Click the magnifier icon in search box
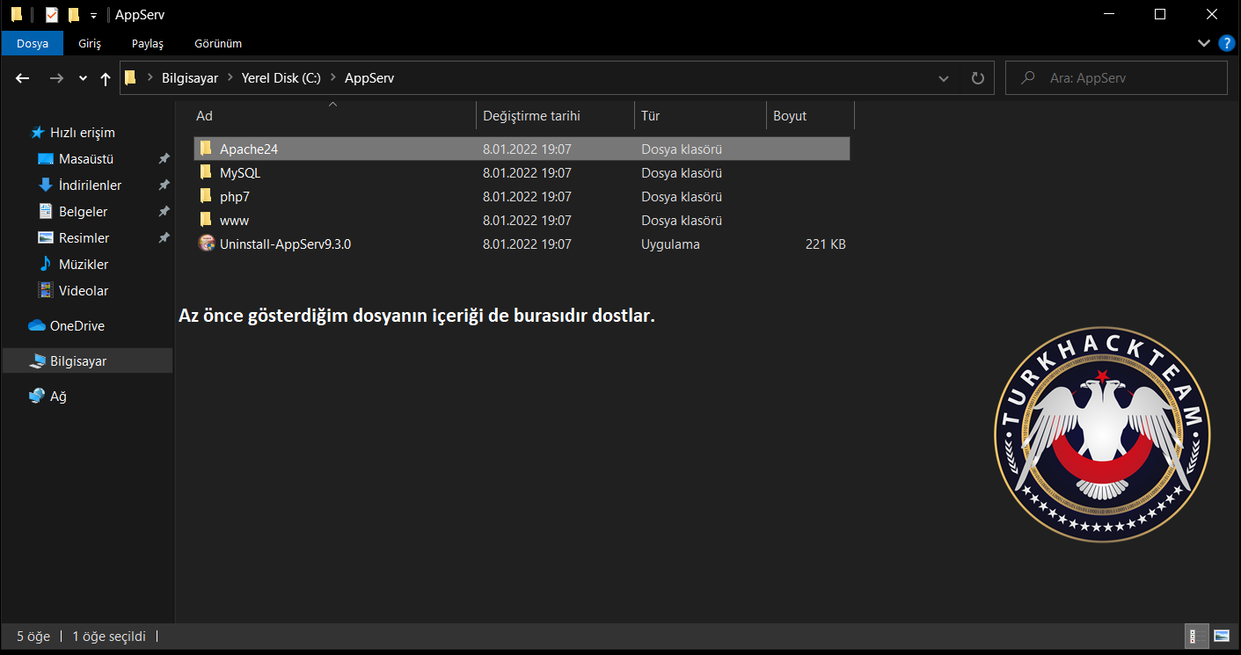This screenshot has height=655, width=1241. tap(1026, 78)
